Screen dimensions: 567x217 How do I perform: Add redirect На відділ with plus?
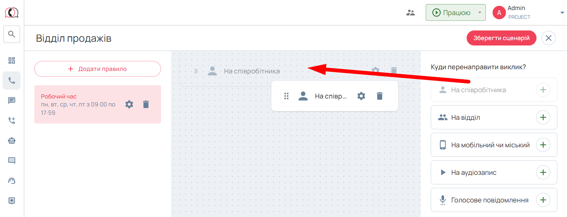(x=543, y=117)
